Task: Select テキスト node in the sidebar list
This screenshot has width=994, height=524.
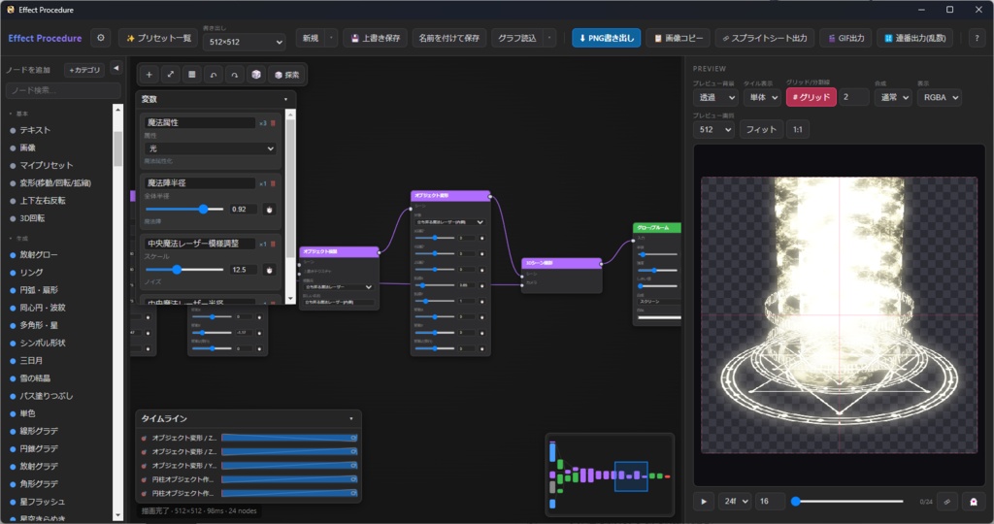Action: click(35, 130)
